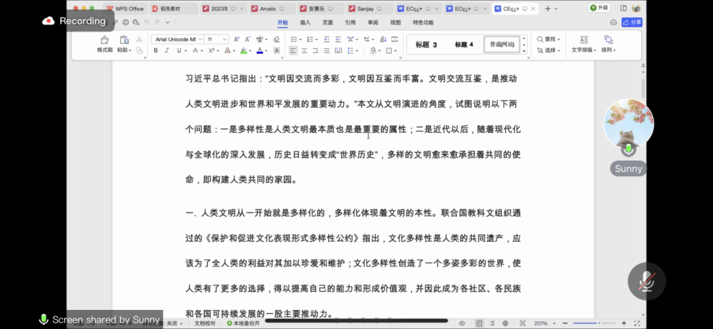Click the Text Layout (文字排版) icon
The height and width of the screenshot is (329, 713).
[583, 40]
